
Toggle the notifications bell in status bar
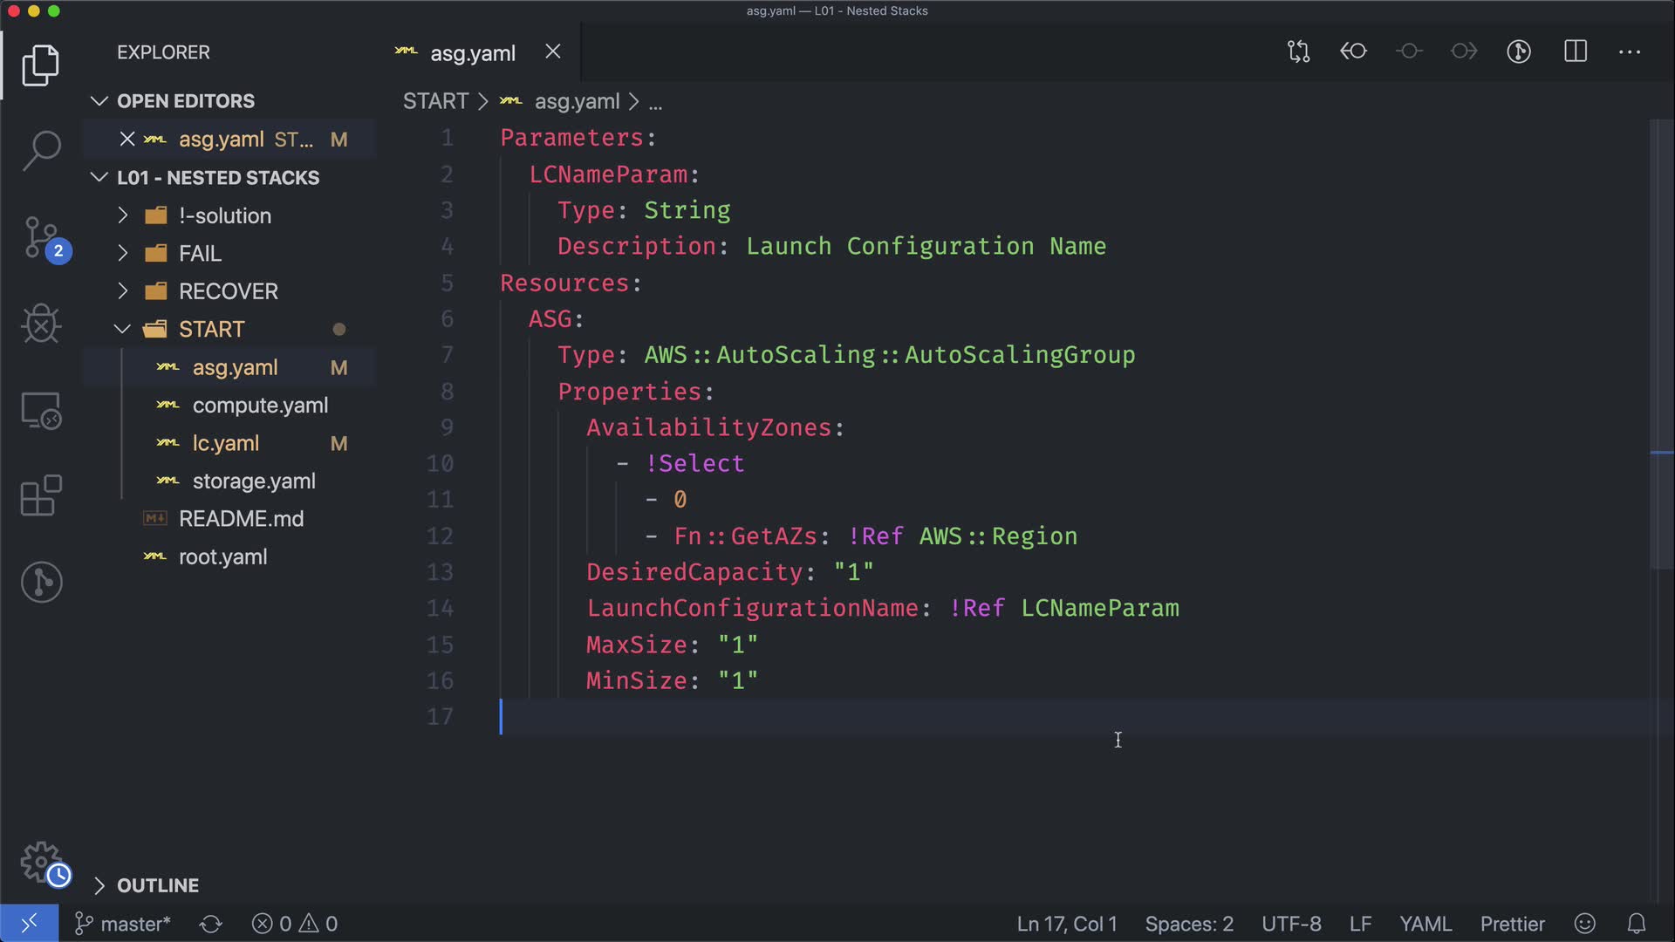click(x=1637, y=924)
